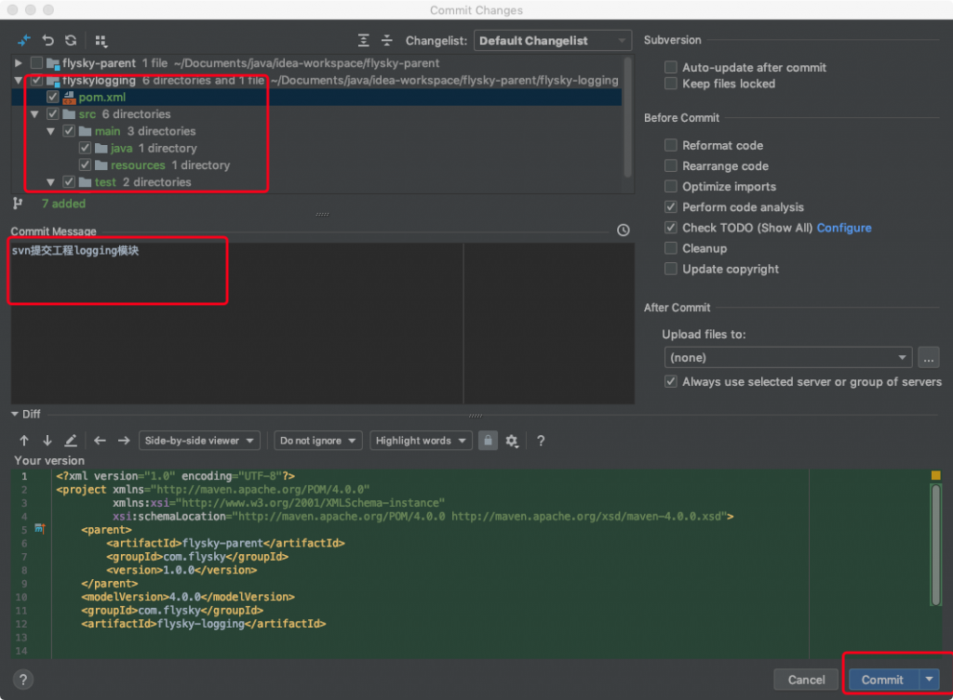Uncheck Always use selected server option
953x700 pixels.
[x=671, y=381]
